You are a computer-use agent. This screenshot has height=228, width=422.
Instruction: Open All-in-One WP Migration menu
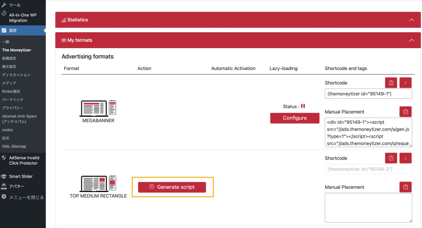23,18
